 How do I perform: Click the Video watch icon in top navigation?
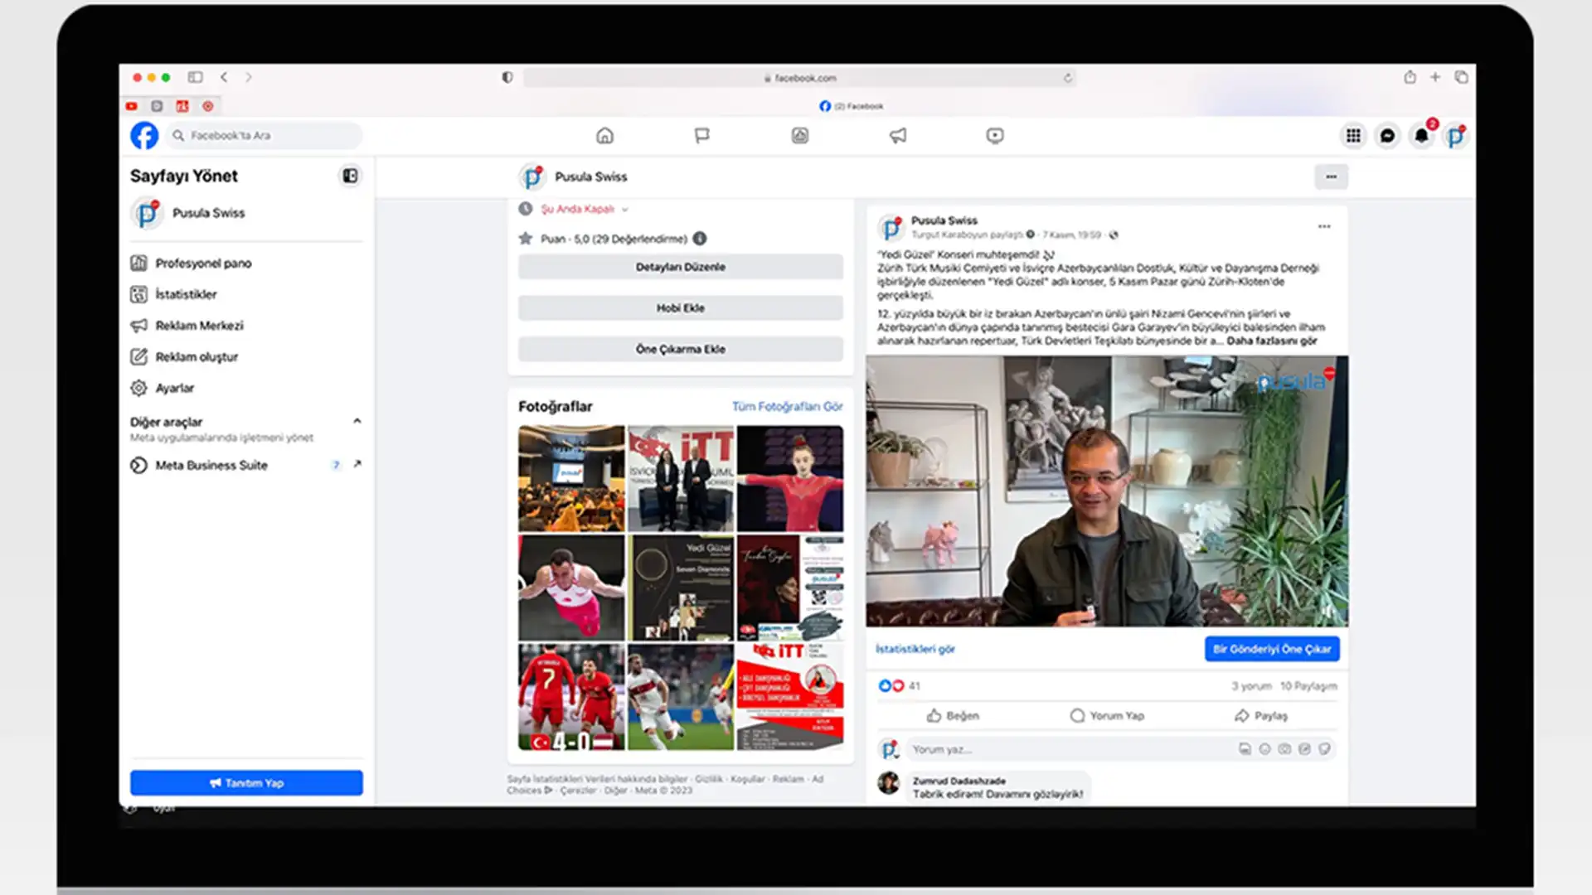point(994,135)
